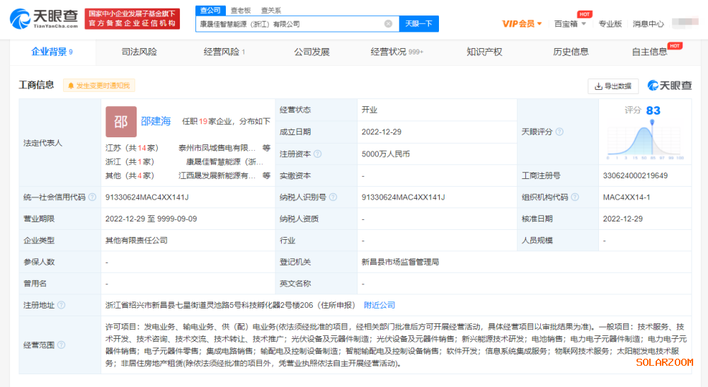
Task: Clear the search box with the X icon
Action: (x=388, y=23)
